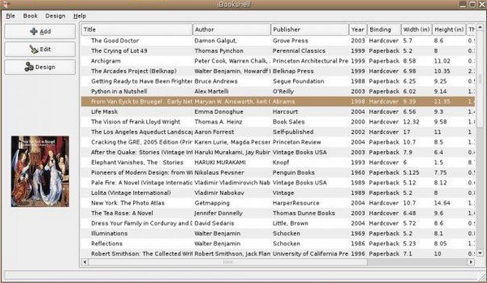Sort by the Publisher column header

(310, 30)
